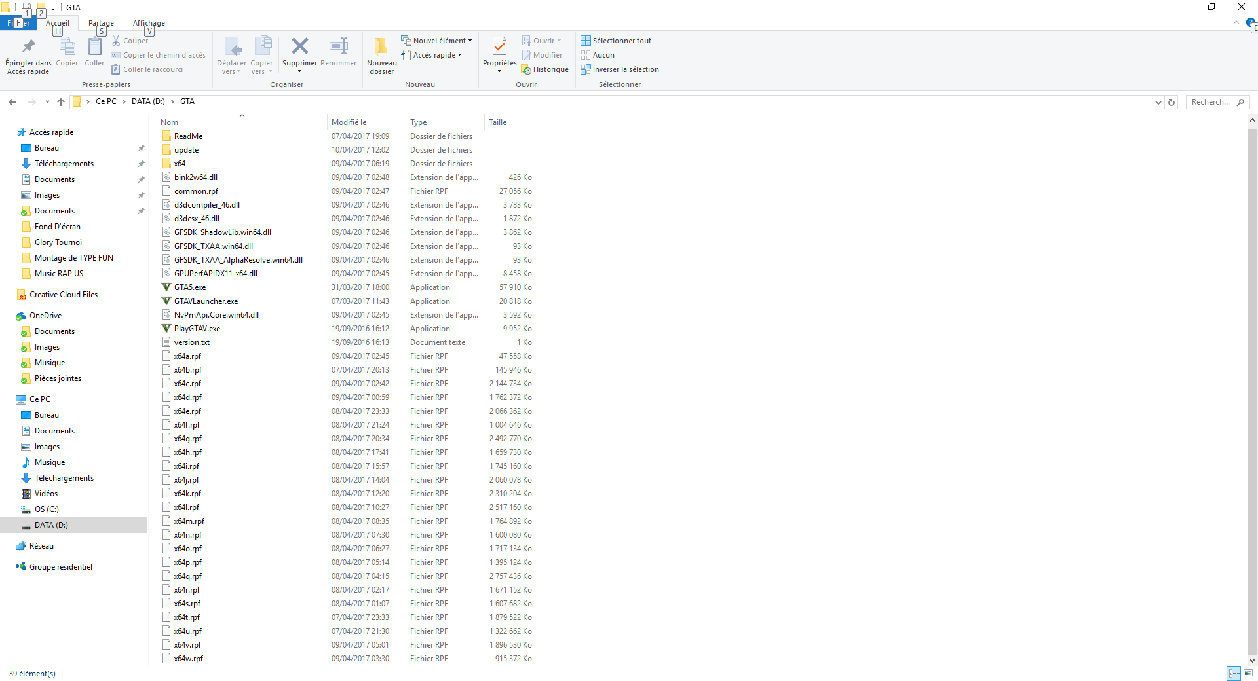Open the recent locations dropdown arrow
This screenshot has height=681, width=1258.
(x=47, y=102)
